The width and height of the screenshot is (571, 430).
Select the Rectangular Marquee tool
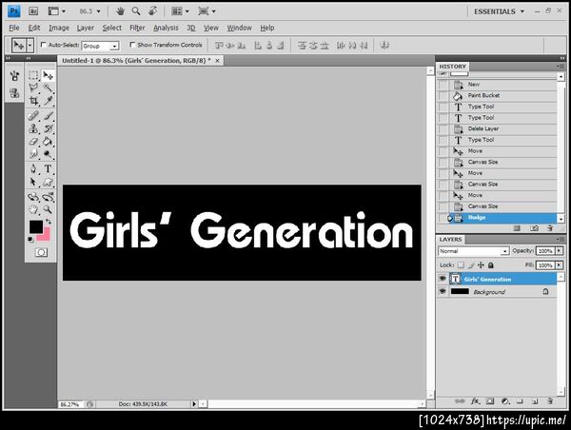pyautogui.click(x=33, y=75)
